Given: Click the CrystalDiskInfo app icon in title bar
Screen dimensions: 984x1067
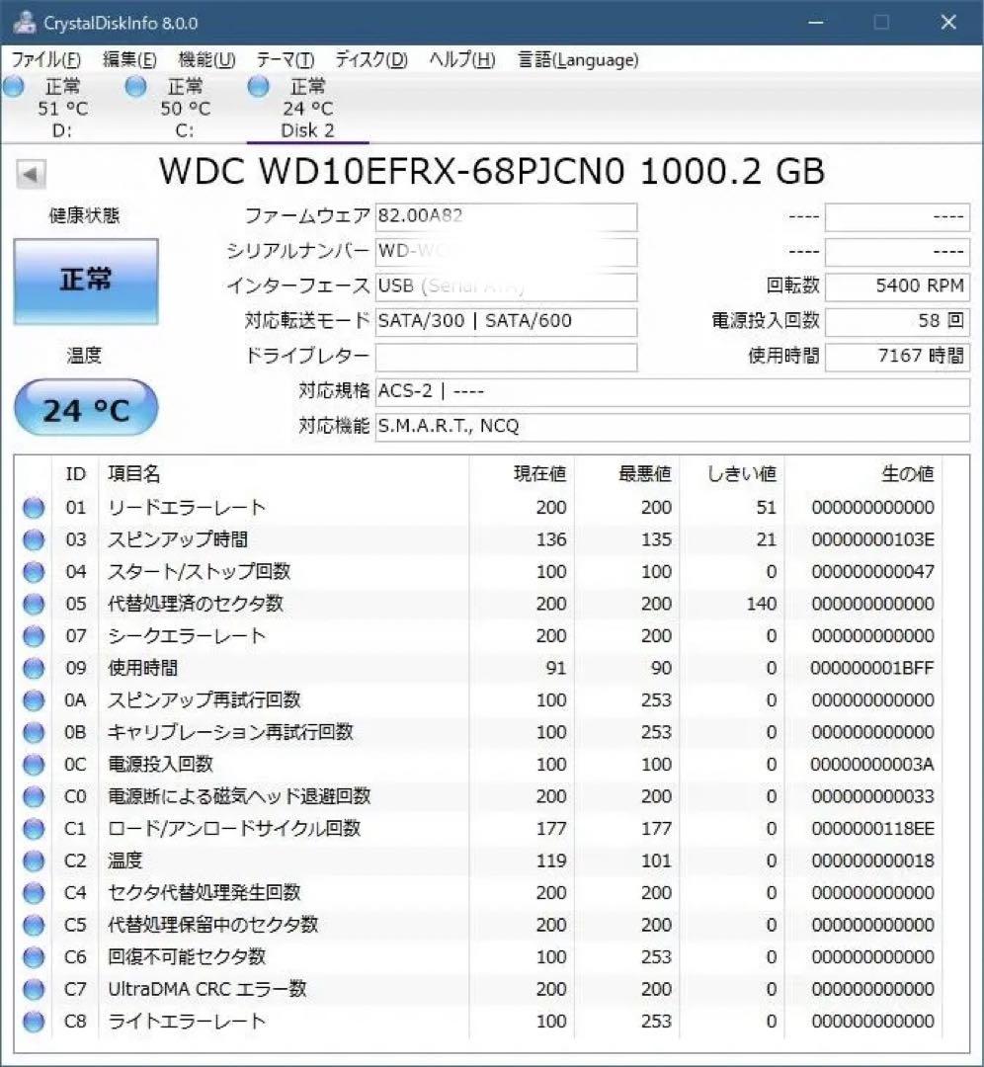Looking at the screenshot, I should click(x=24, y=22).
